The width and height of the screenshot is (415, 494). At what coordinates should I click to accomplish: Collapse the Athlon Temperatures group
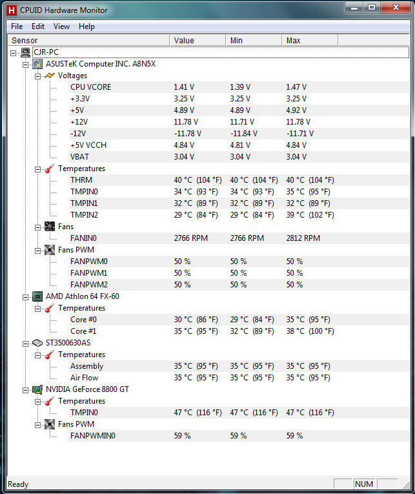click(37, 309)
